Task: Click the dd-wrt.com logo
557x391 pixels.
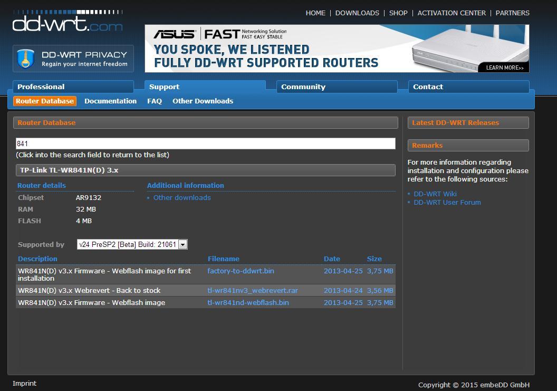Action: pos(68,21)
